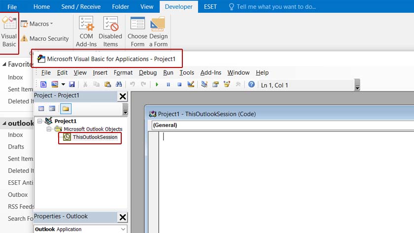Viewport: 414px width, 233px height.
Task: Open the Macros dropdown in the ribbon
Action: point(37,24)
